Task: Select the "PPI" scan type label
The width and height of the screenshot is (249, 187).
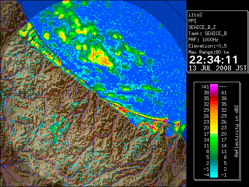Action: (x=192, y=21)
